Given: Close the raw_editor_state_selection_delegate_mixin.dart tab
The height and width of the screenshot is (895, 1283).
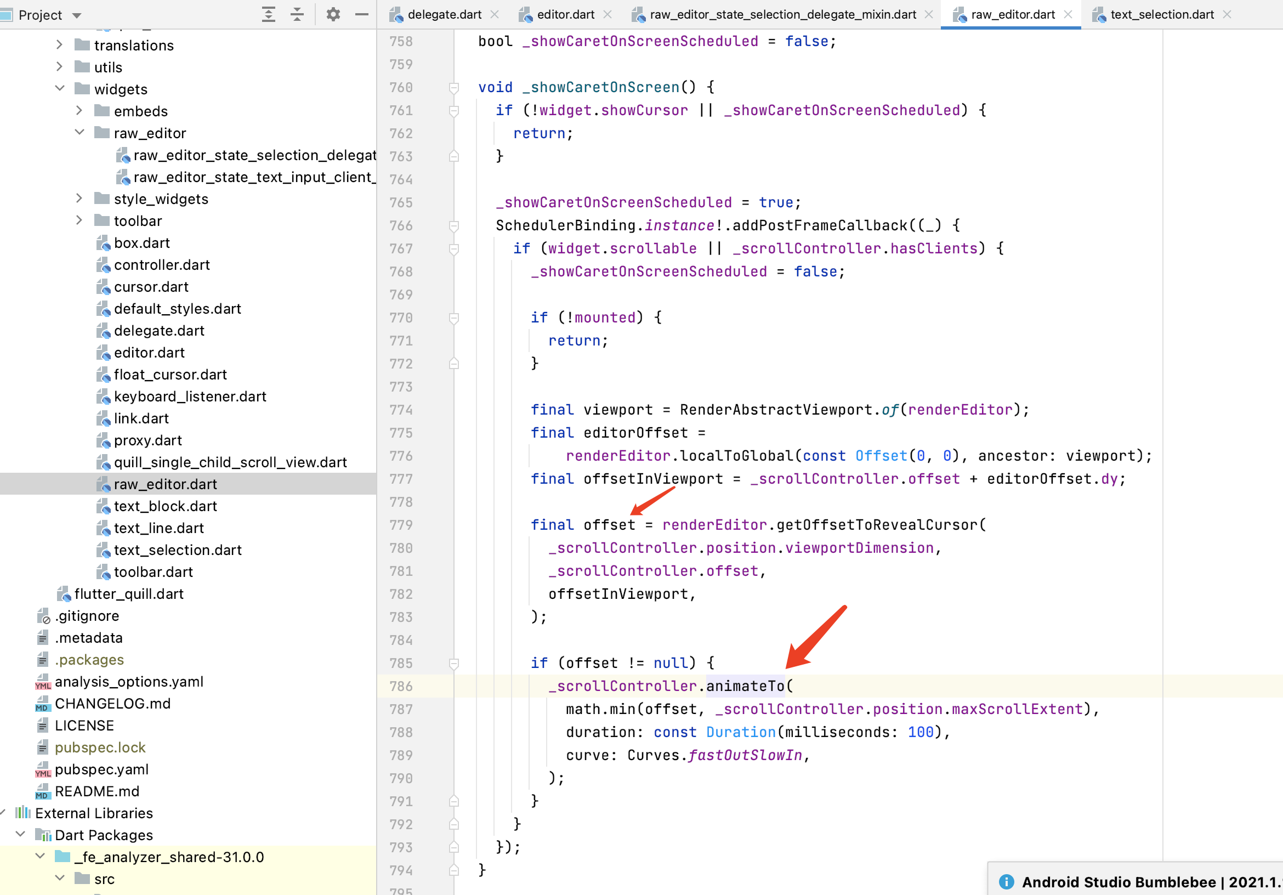Looking at the screenshot, I should click(x=929, y=15).
